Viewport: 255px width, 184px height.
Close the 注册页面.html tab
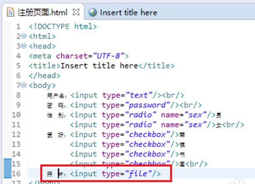pyautogui.click(x=76, y=12)
